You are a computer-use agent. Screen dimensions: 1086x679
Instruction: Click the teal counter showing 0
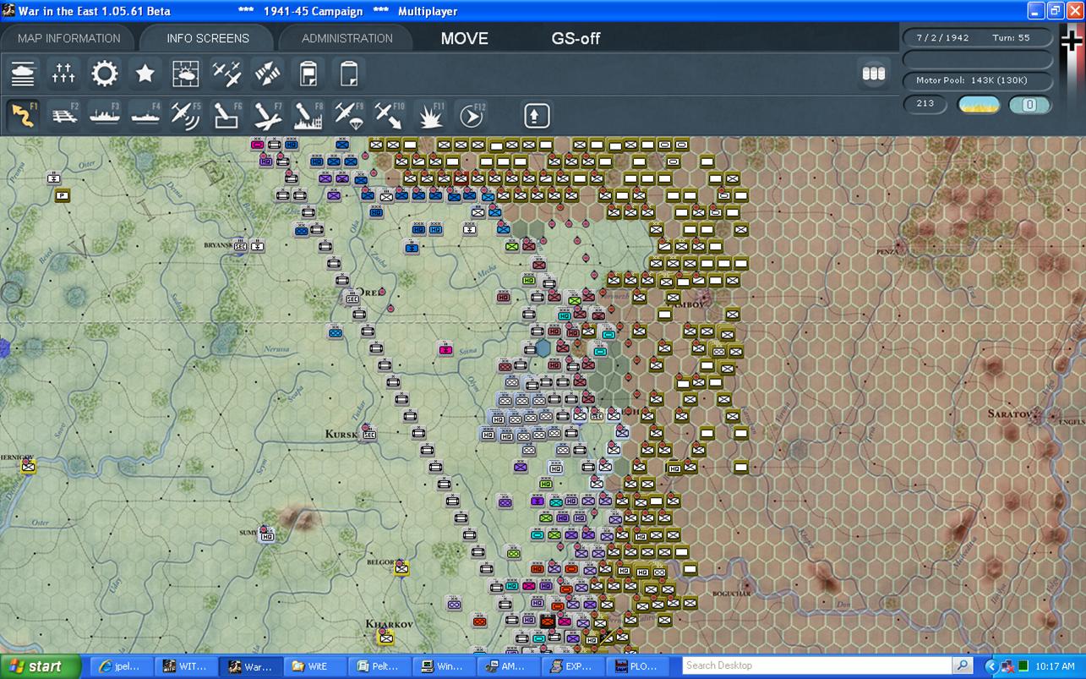pyautogui.click(x=1030, y=105)
